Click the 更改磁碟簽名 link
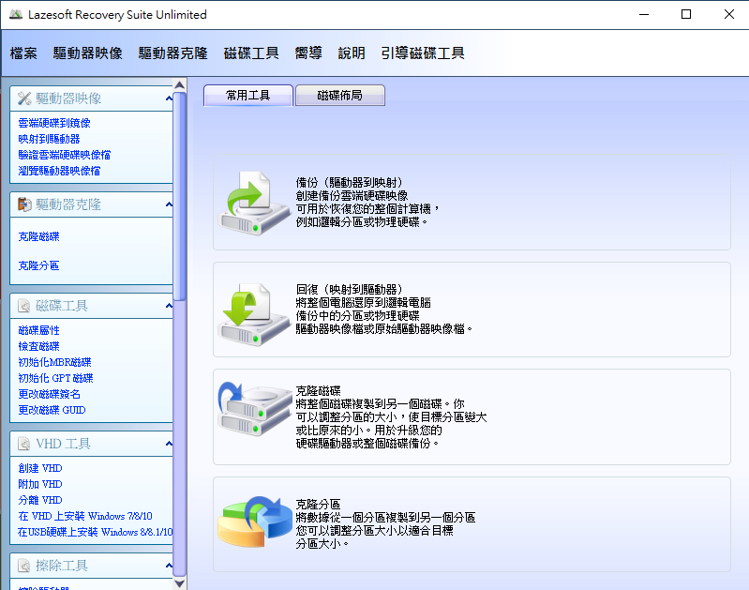 coord(49,394)
